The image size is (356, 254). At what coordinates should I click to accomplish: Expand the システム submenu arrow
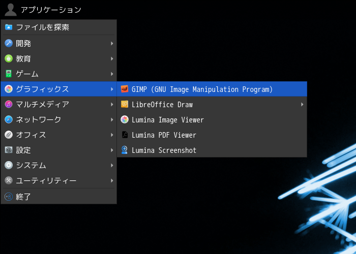coord(112,165)
